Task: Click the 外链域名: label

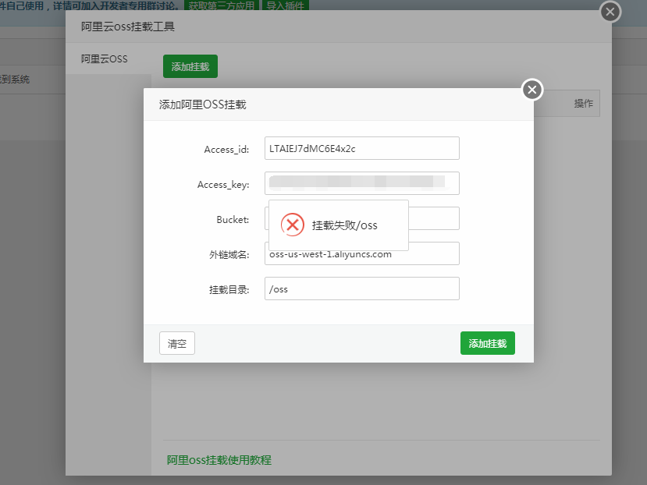Action: tap(229, 254)
